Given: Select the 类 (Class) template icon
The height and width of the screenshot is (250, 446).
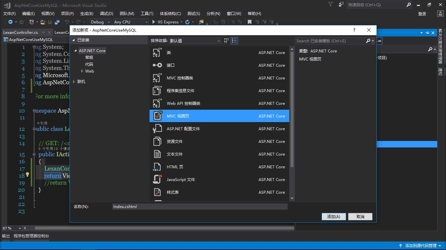Looking at the screenshot, I should 157,52.
